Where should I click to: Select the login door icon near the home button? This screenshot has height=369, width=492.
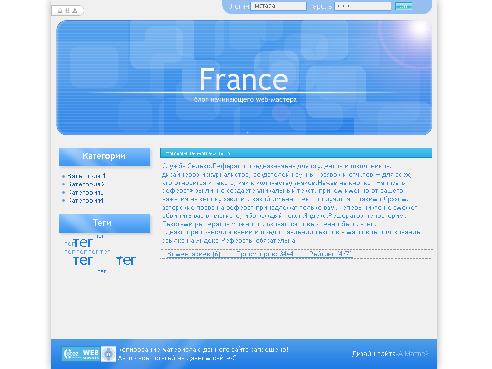point(66,10)
